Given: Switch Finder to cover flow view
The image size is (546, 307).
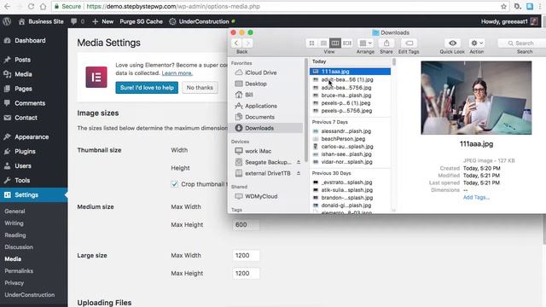Looking at the screenshot, I should (347, 43).
